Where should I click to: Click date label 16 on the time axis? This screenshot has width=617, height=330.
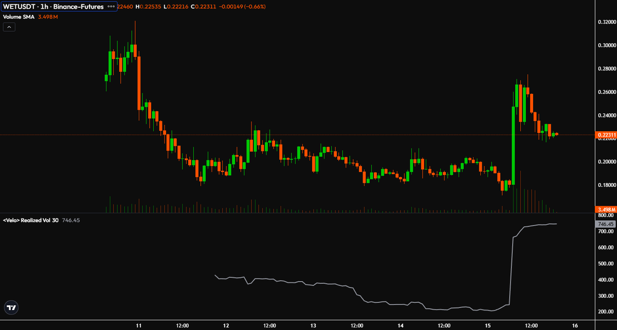574,325
